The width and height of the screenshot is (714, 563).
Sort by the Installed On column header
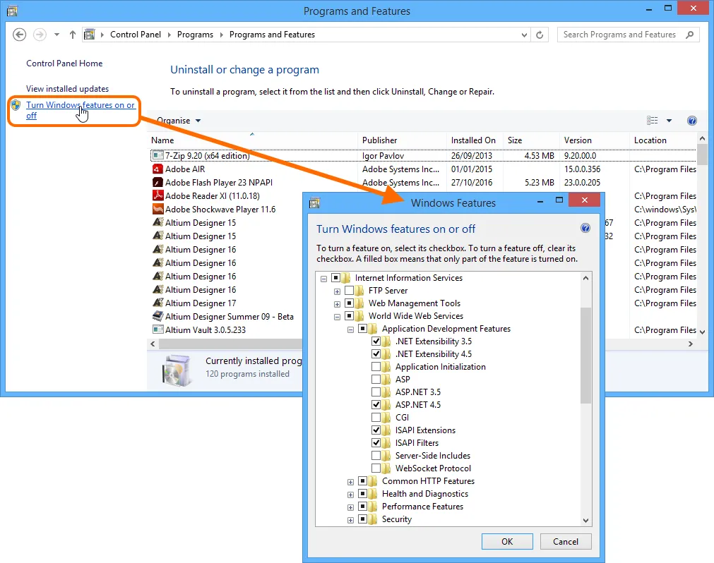coord(475,140)
